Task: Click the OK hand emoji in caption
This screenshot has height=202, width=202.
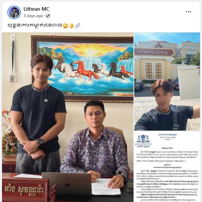Action: tap(71, 26)
